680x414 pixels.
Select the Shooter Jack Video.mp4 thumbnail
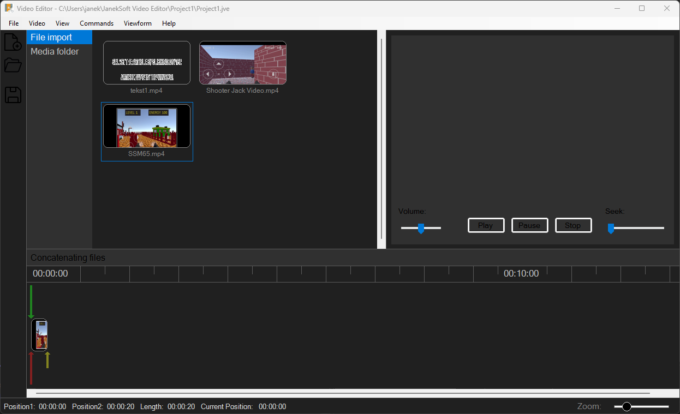click(x=243, y=63)
